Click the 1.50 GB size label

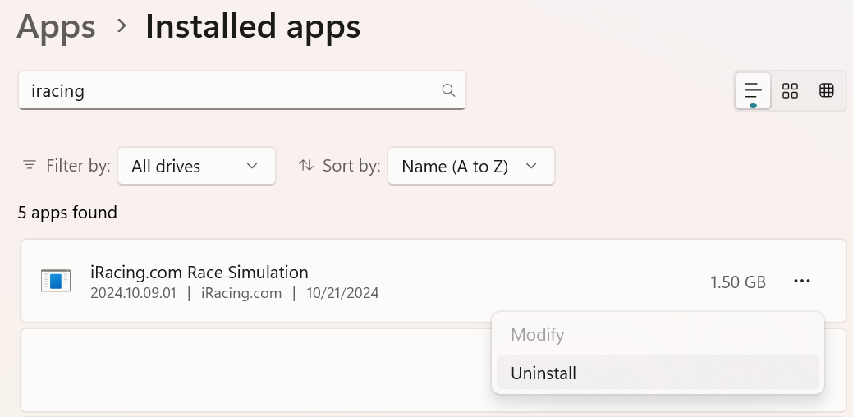[738, 282]
